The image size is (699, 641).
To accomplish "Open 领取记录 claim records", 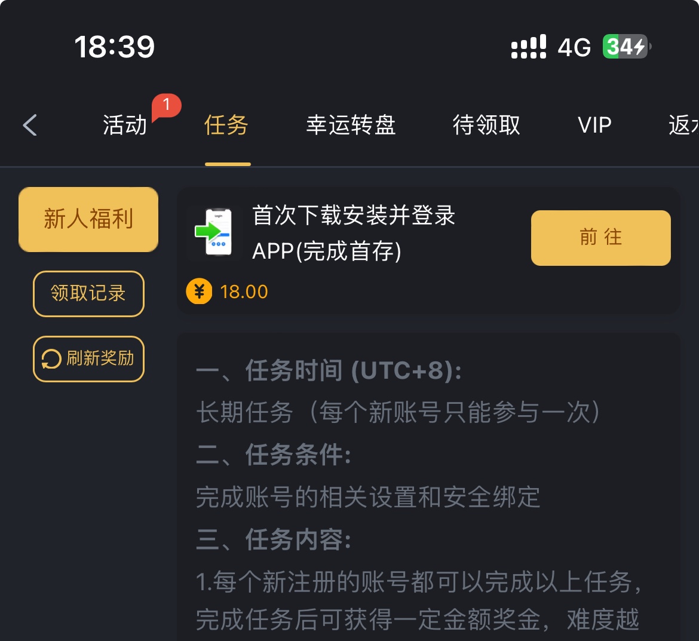I will point(88,293).
